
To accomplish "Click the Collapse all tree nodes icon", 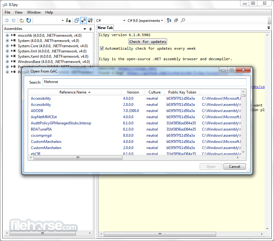I will [x=176, y=20].
